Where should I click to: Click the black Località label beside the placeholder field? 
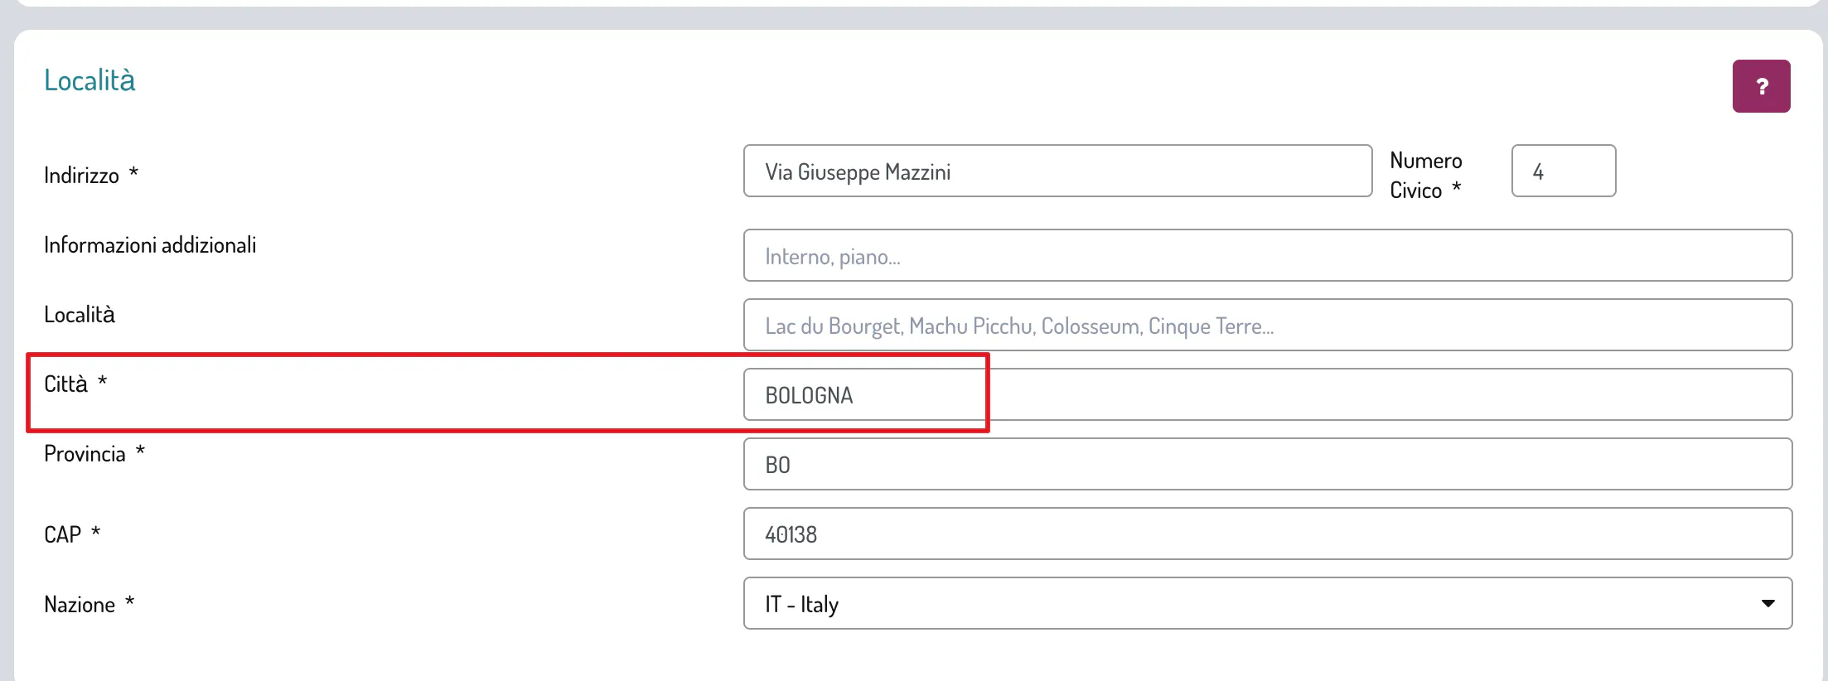[x=80, y=315]
